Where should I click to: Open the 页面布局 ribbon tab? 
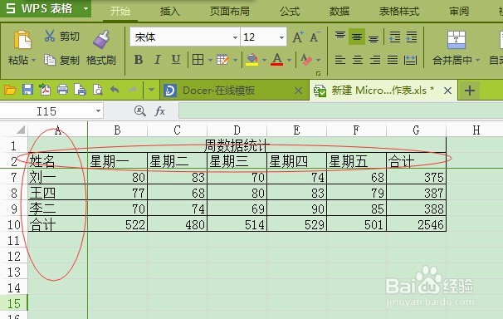pos(230,12)
